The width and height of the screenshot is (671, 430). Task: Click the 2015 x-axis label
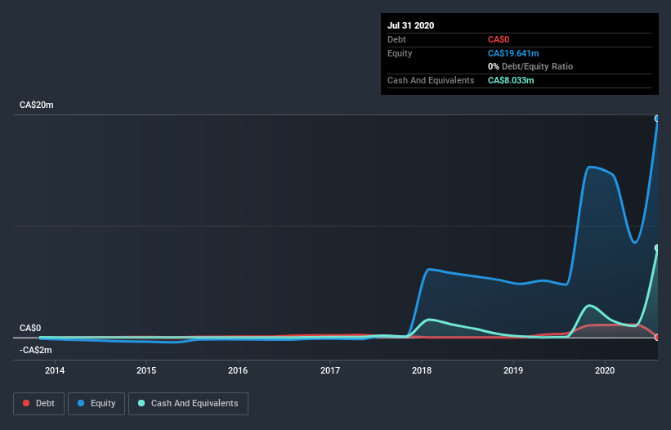click(146, 370)
